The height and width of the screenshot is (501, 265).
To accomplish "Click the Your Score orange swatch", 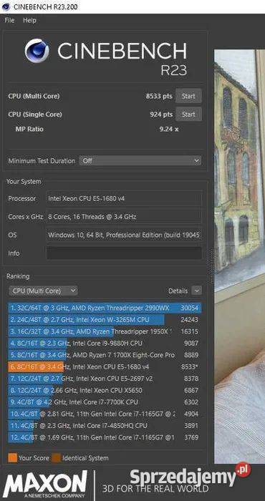I will (12, 458).
